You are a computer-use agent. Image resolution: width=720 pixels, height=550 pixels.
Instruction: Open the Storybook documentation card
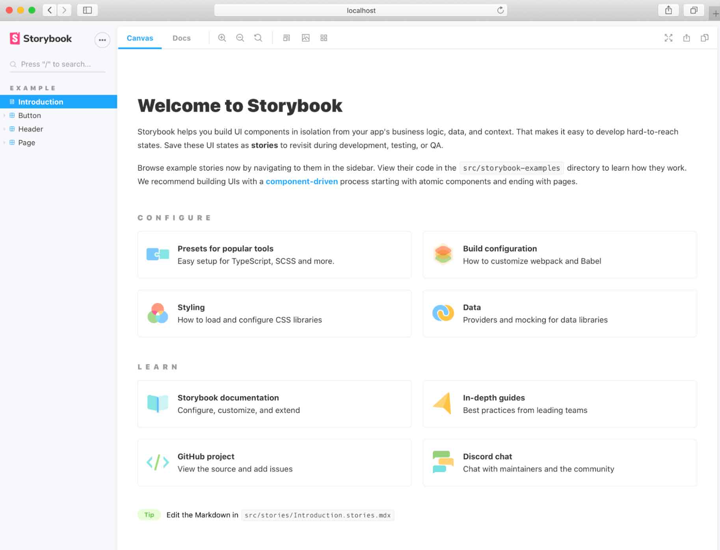point(274,404)
